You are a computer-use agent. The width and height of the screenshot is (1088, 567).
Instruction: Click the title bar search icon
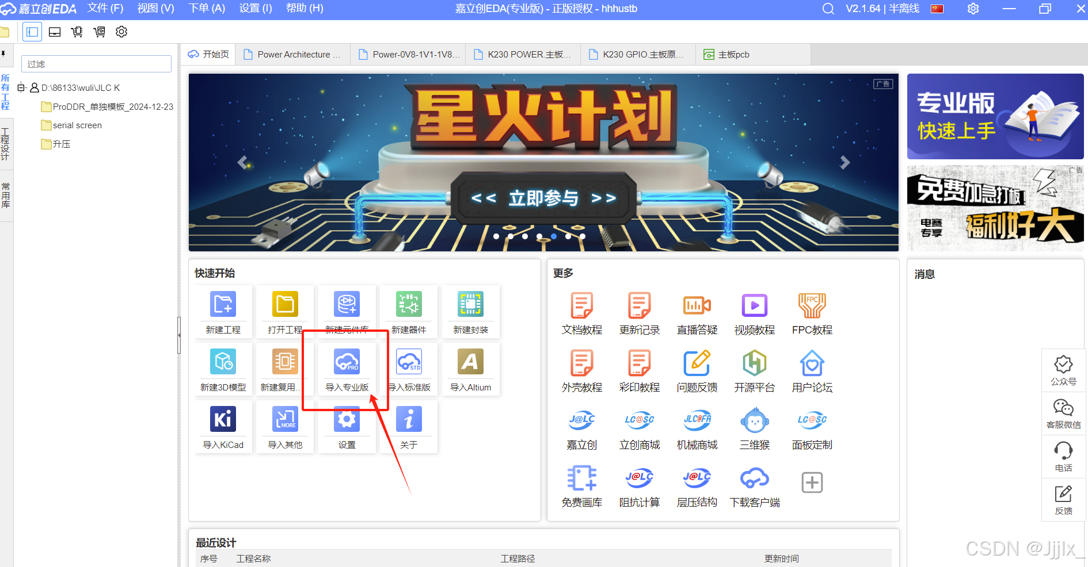828,9
